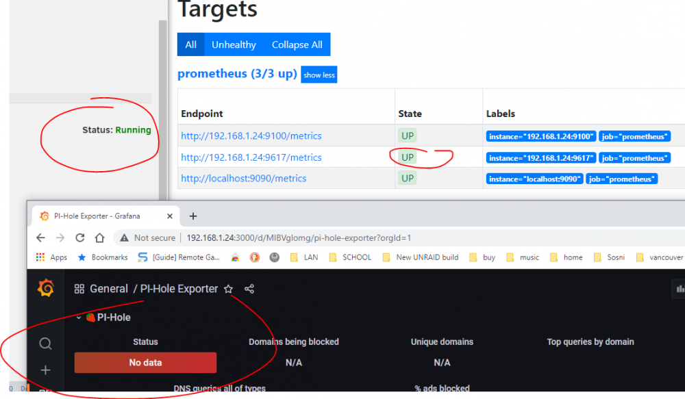Screen dimensions: 685x399
Task: Click the Unique domains panel title
Action: 442,342
